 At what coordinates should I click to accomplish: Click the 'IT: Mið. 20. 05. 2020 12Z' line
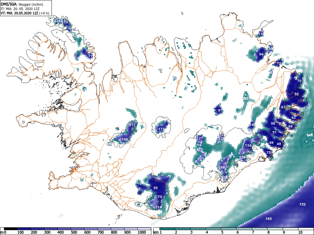click(x=20, y=9)
